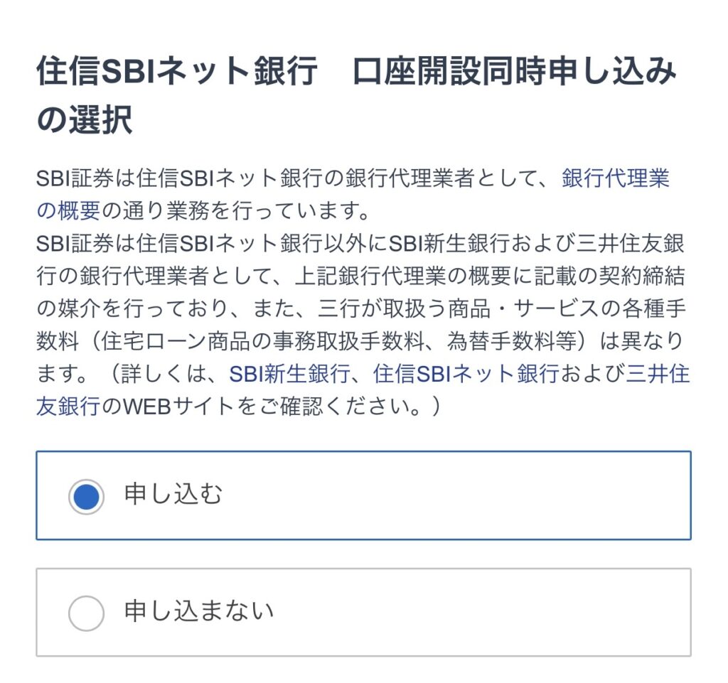This screenshot has height=683, width=728.
Task: Click the blue の概要 link text
Action: (x=68, y=211)
